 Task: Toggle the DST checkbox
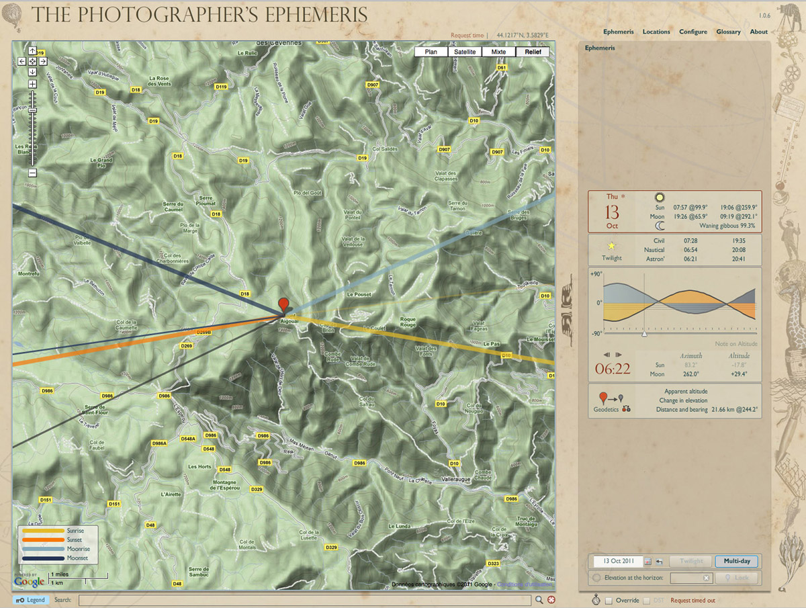pyautogui.click(x=647, y=601)
